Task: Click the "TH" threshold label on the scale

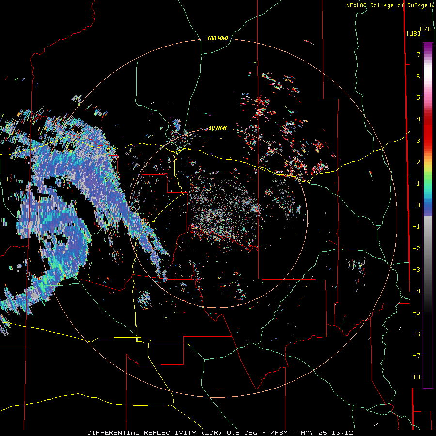Action: tap(416, 377)
